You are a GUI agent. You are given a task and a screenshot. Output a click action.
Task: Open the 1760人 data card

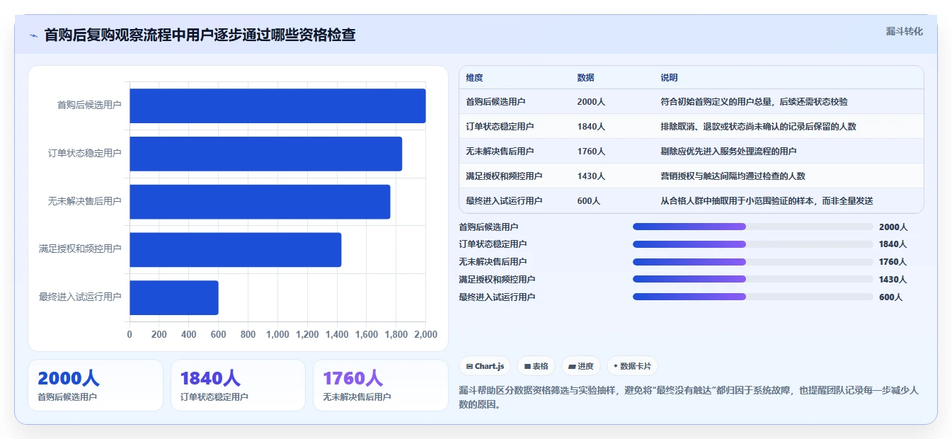[x=381, y=385]
